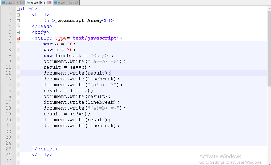Screen dimensions: 271x165
Task: Close the class 11.html tab
Action: click(x=77, y=3)
